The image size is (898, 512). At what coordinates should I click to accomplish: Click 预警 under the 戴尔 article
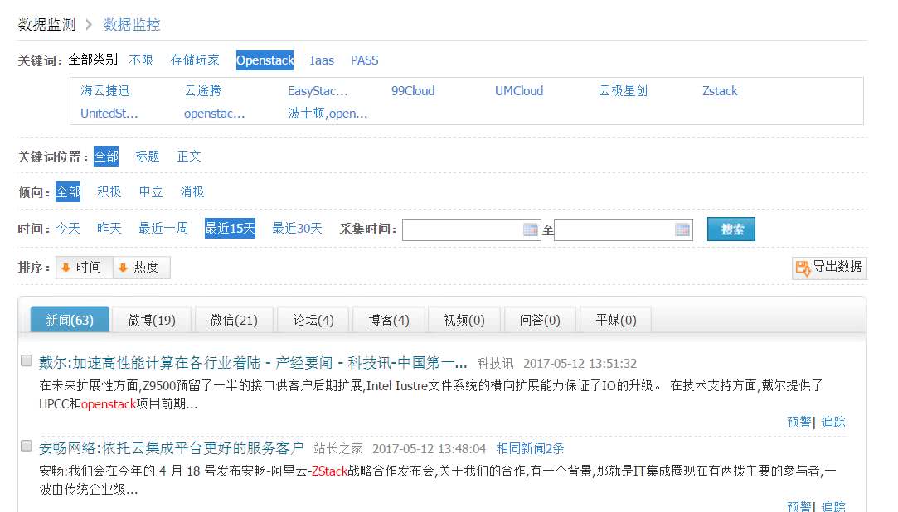tap(799, 423)
